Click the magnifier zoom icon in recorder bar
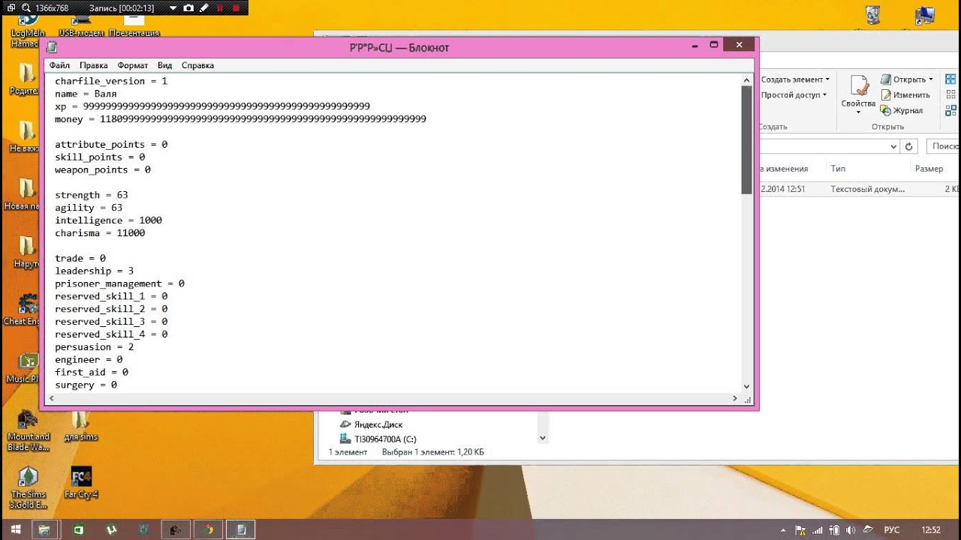Screen dimensions: 961x540 pos(26,7)
